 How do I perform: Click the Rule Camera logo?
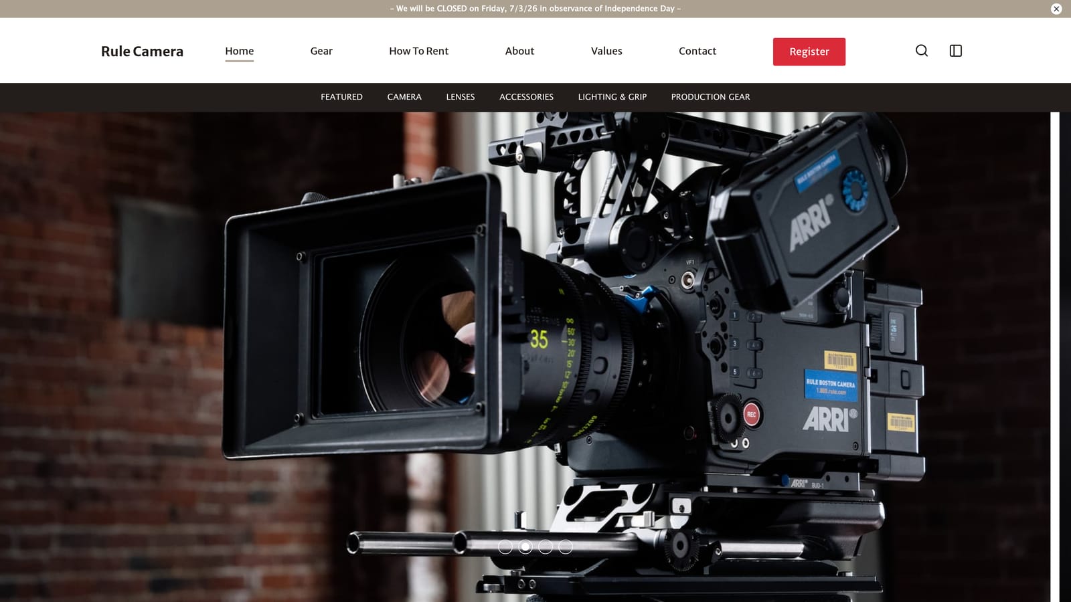pyautogui.click(x=142, y=52)
